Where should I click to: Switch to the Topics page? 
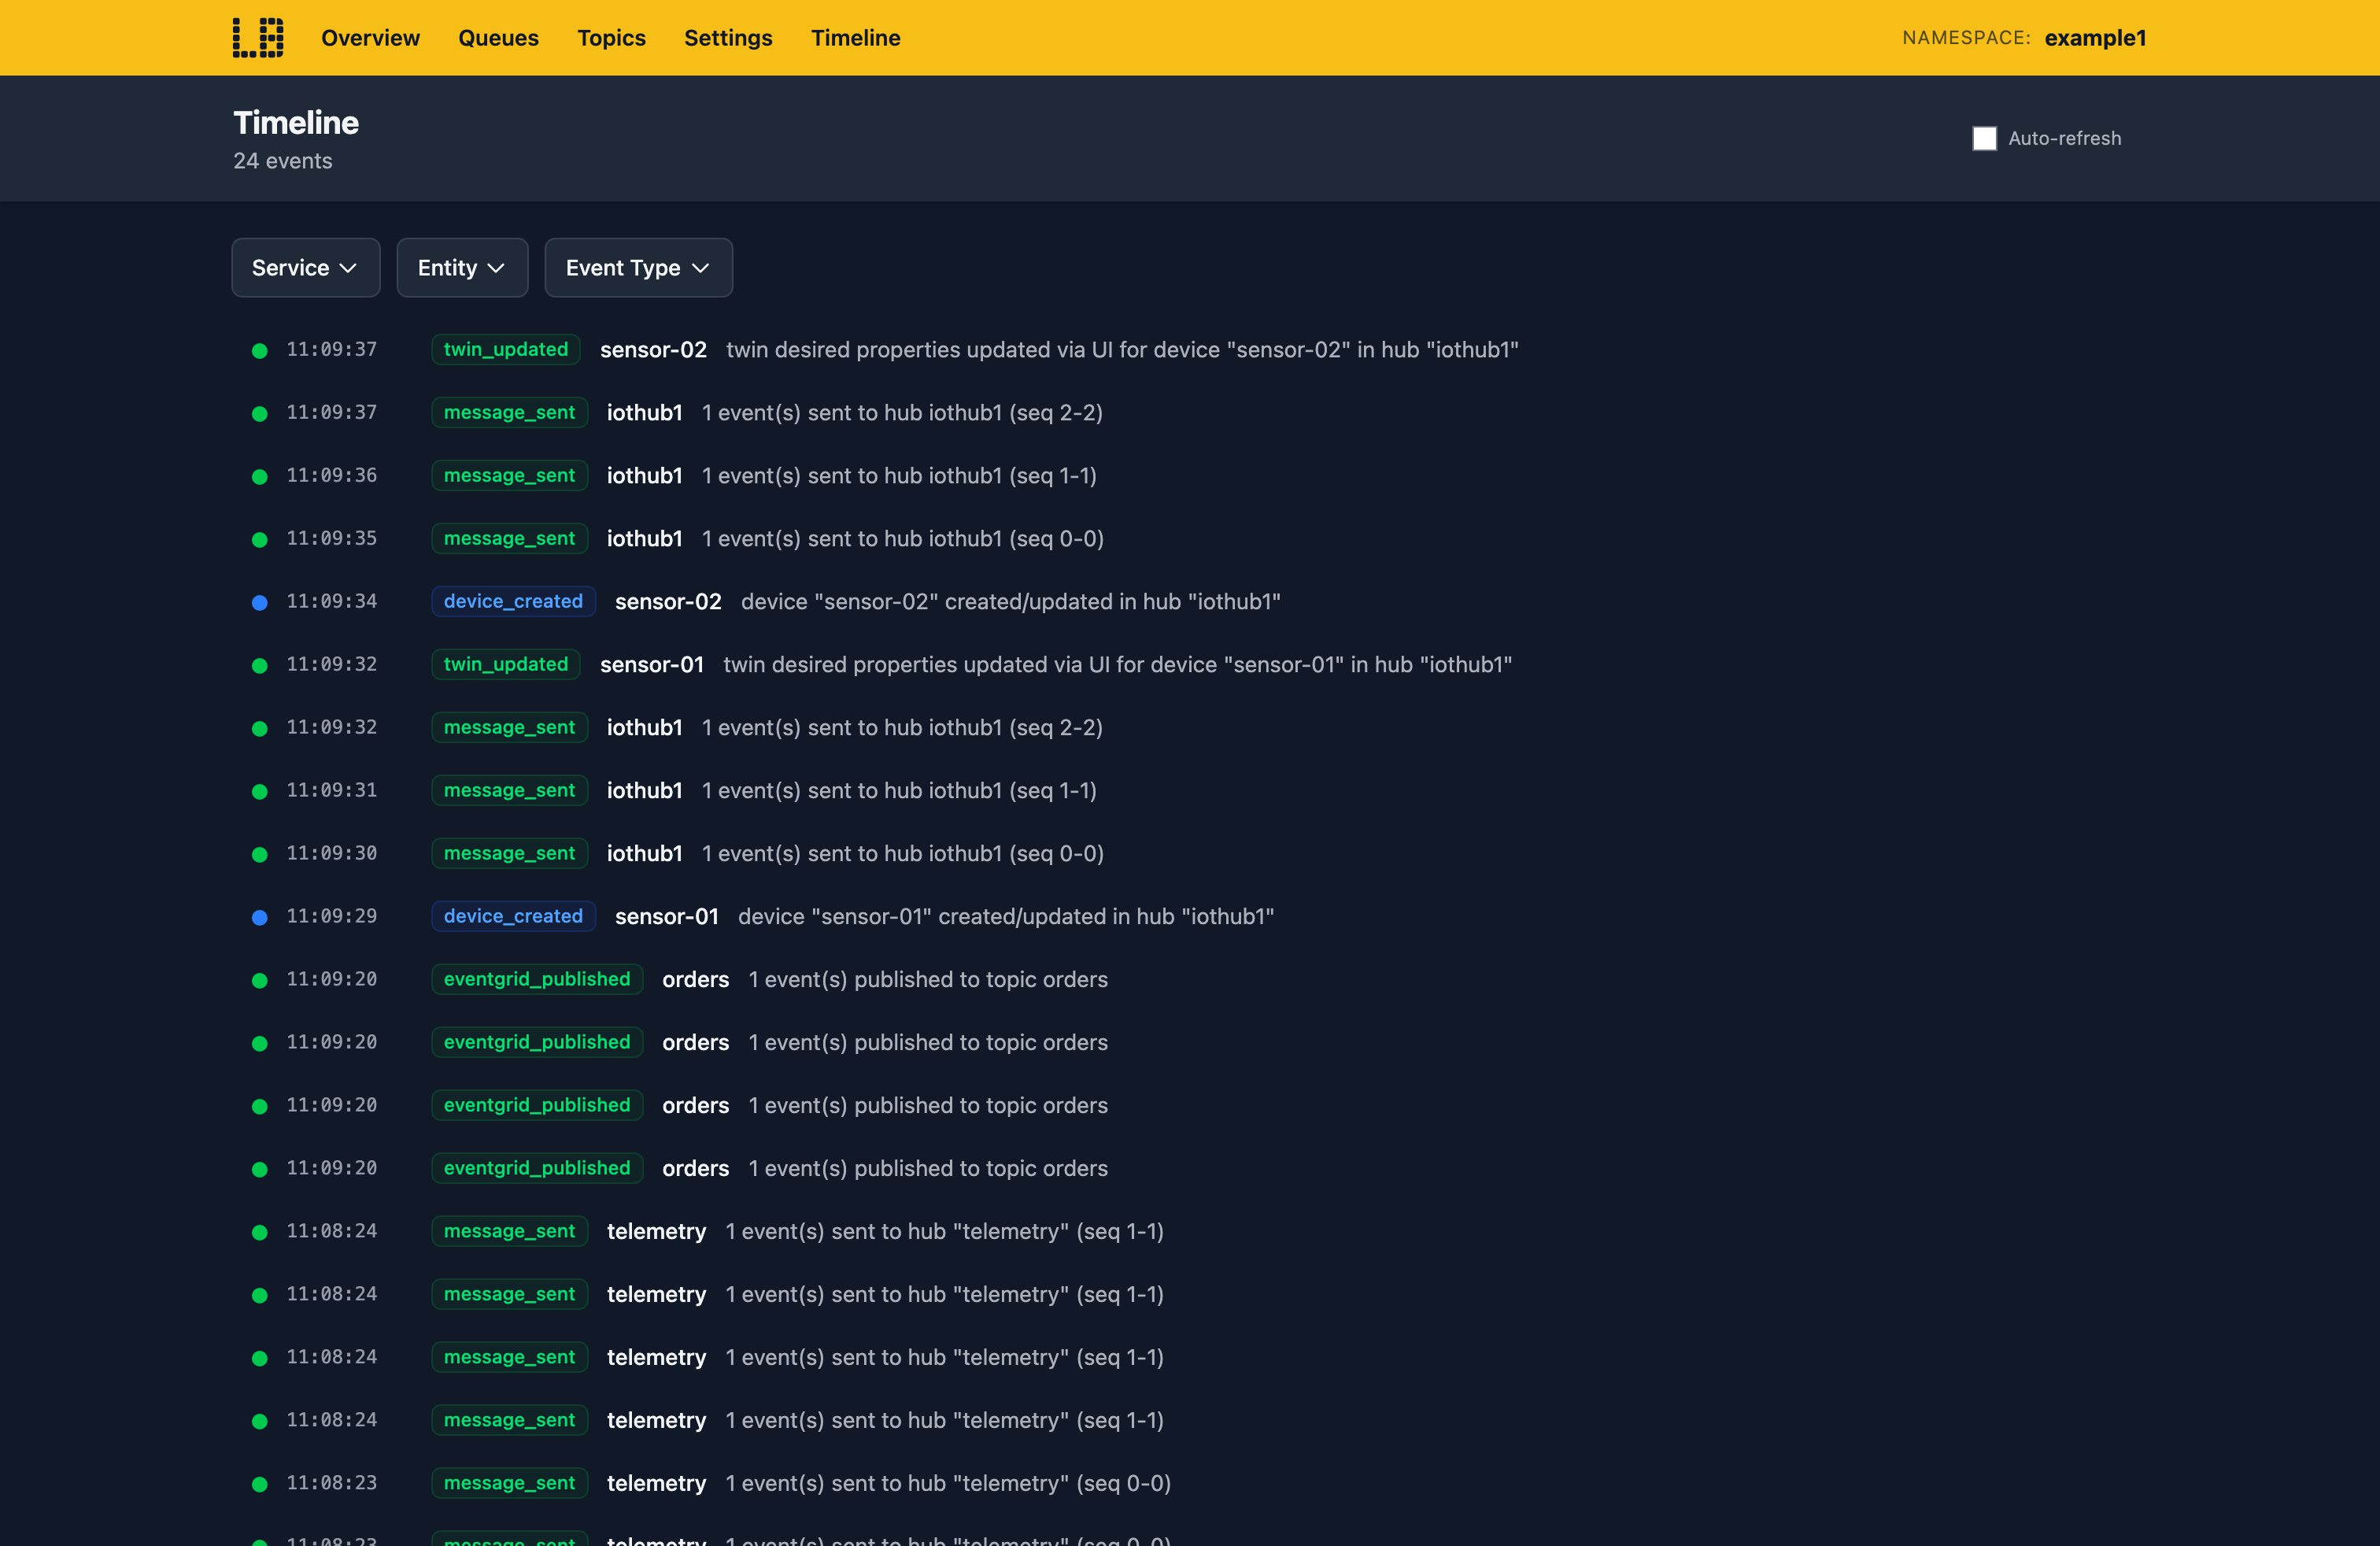611,38
